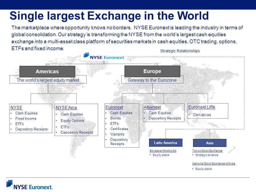The image size is (256, 192).
Task: Click 'Equity Options' under NYSE Arca
Action: pyautogui.click(x=72, y=121)
